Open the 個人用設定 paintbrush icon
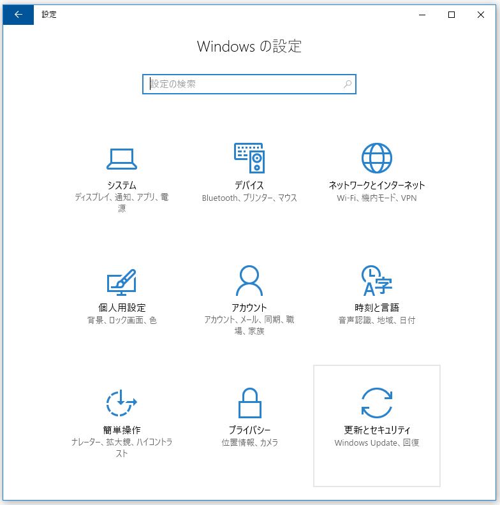The width and height of the screenshot is (500, 505). coord(122,282)
